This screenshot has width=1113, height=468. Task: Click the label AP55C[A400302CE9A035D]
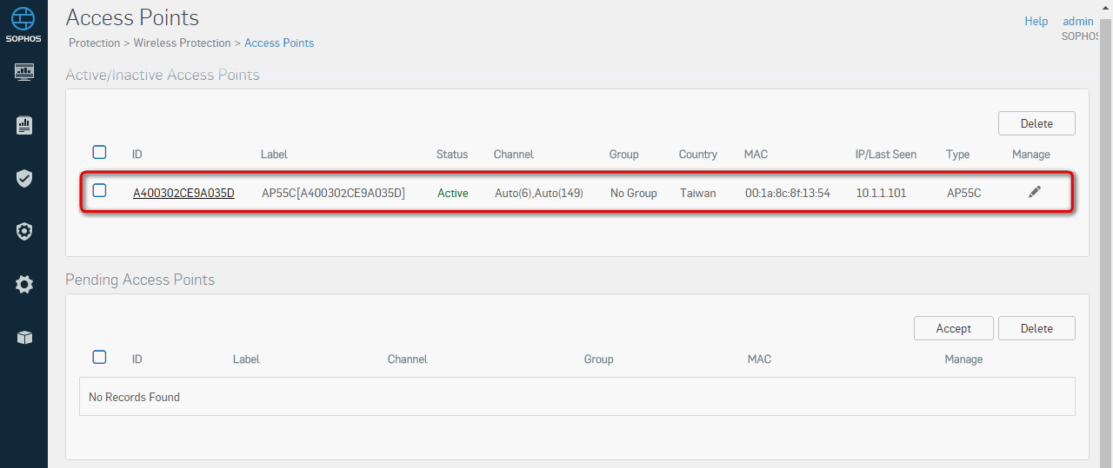tap(333, 193)
